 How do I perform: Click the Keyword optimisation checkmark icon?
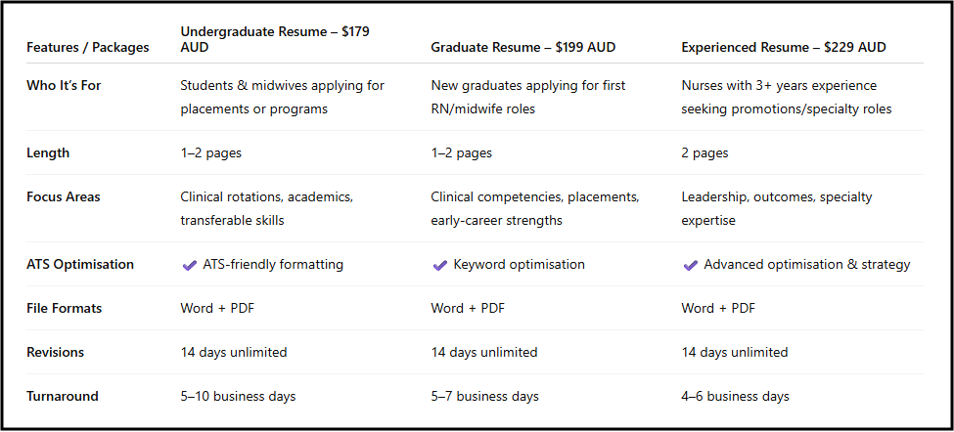pyautogui.click(x=439, y=265)
